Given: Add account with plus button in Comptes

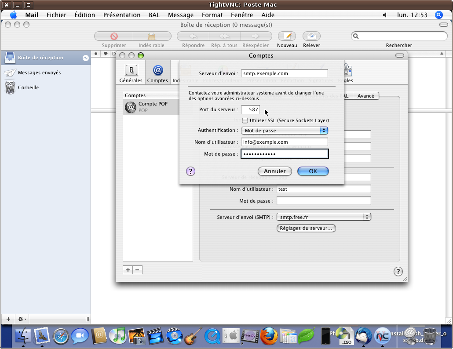Looking at the screenshot, I should pos(128,270).
